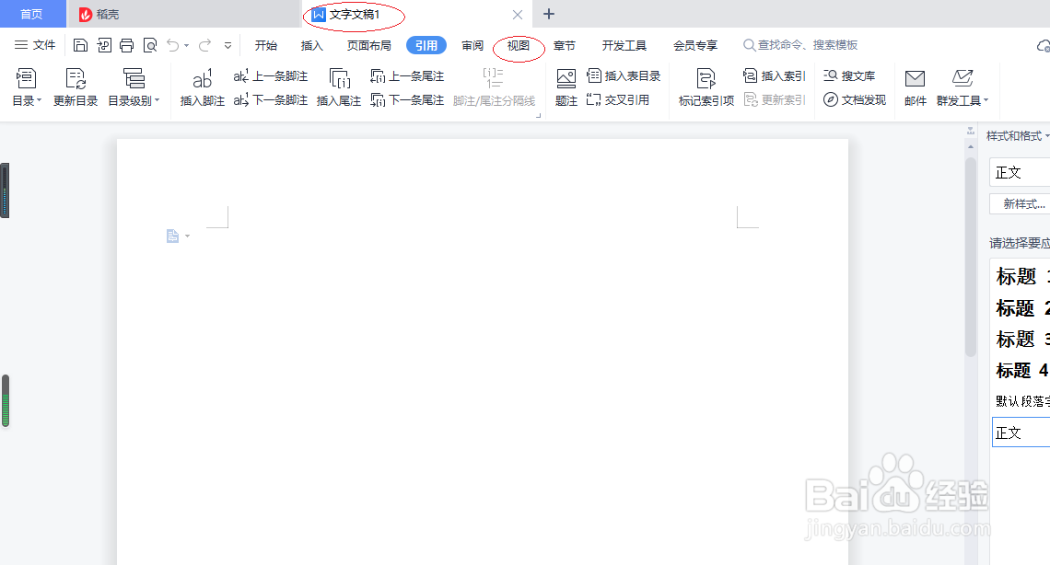Open the 稻壳 tab
The image size is (1050, 565).
pyautogui.click(x=104, y=14)
